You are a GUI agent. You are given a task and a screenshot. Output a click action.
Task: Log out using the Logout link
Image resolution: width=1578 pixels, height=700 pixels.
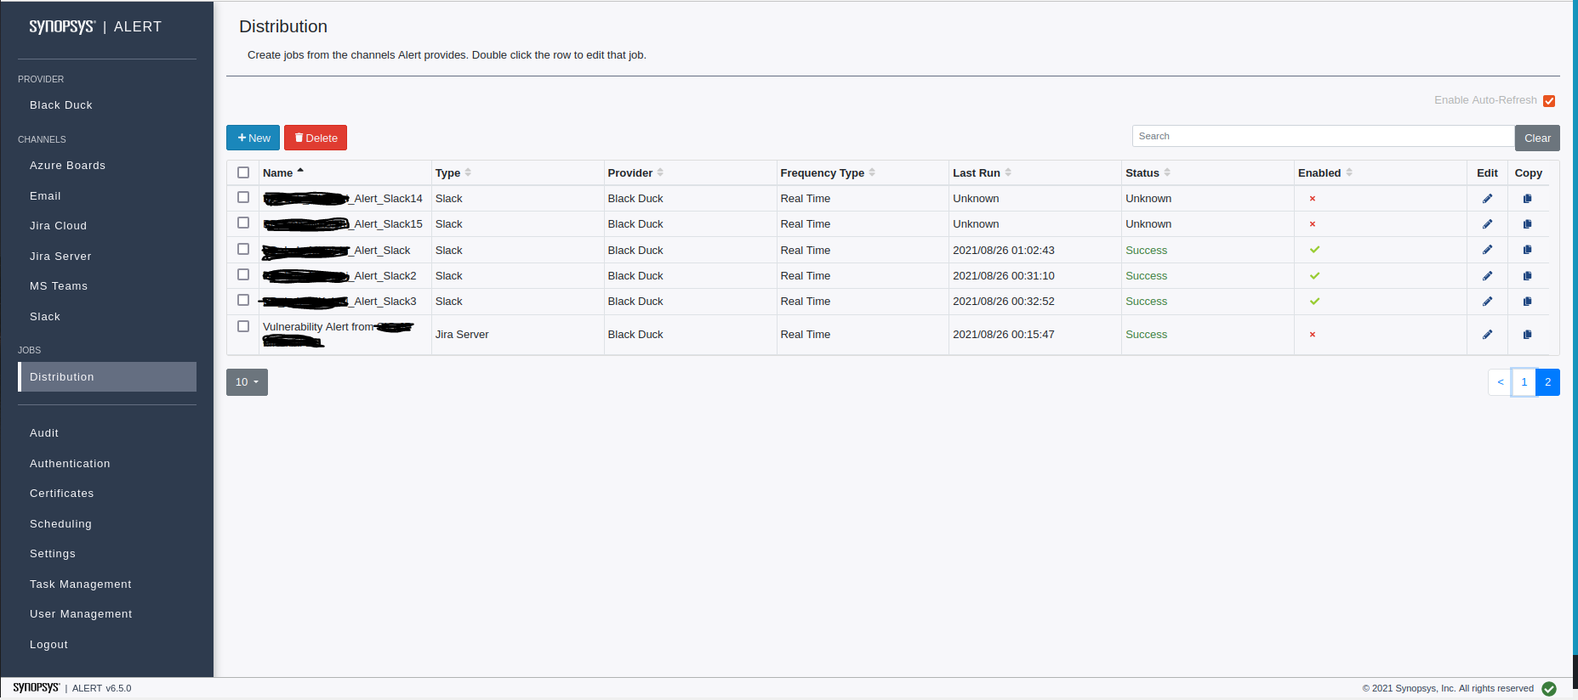48,645
